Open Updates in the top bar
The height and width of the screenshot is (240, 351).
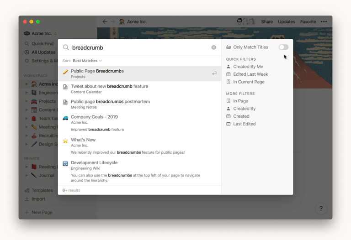point(287,21)
